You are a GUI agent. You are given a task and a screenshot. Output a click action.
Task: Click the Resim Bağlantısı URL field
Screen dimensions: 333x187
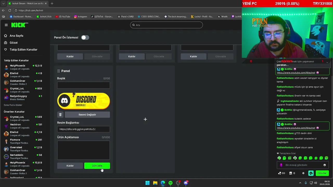pyautogui.click(x=84, y=129)
